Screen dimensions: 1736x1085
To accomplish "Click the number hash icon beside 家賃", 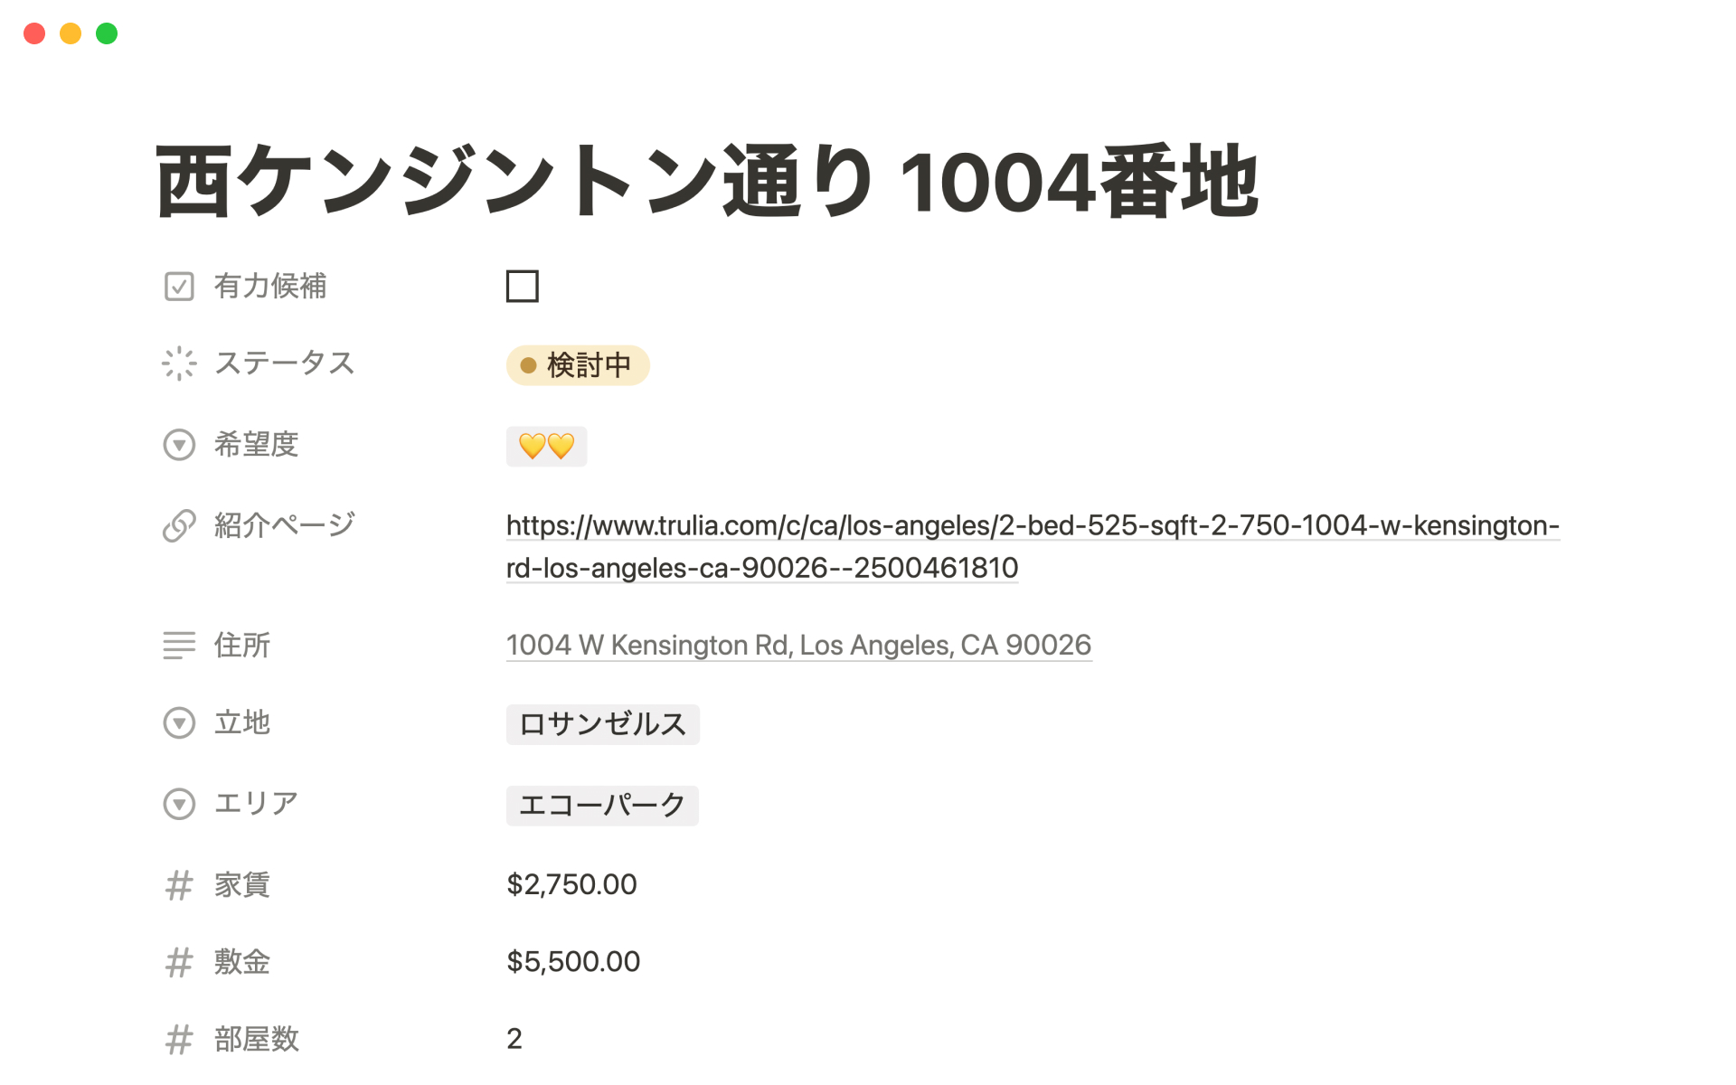I will [179, 885].
